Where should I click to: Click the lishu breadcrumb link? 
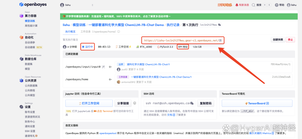[x=66, y=25]
